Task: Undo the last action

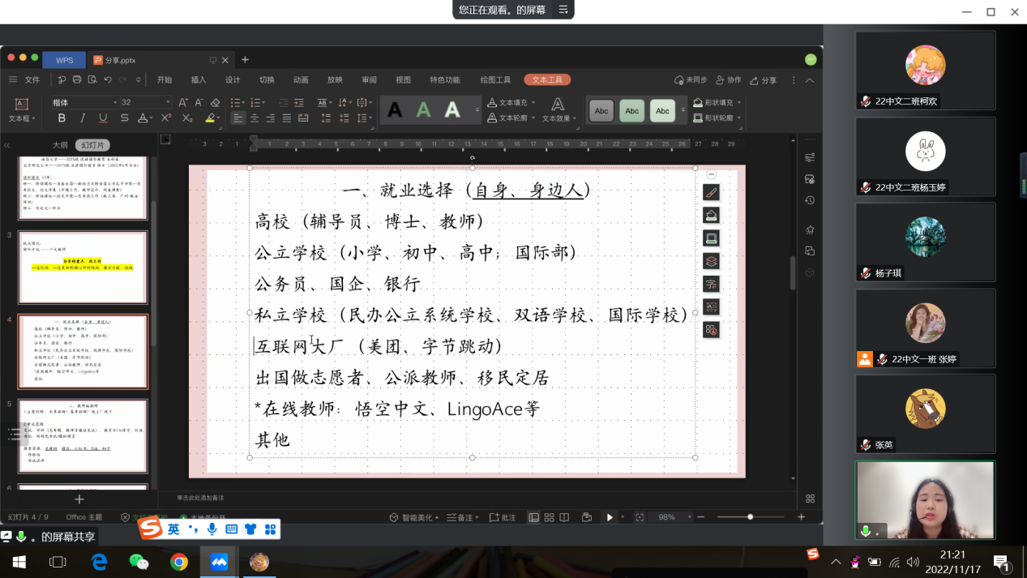Action: coord(107,80)
